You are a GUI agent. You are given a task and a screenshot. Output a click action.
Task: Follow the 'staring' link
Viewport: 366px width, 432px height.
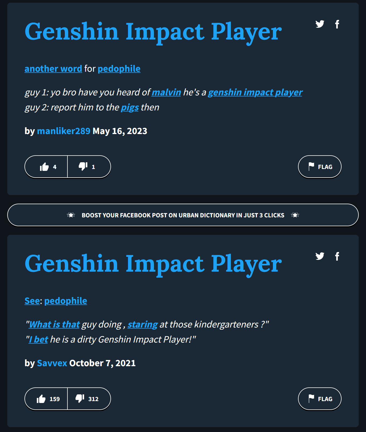pos(142,325)
